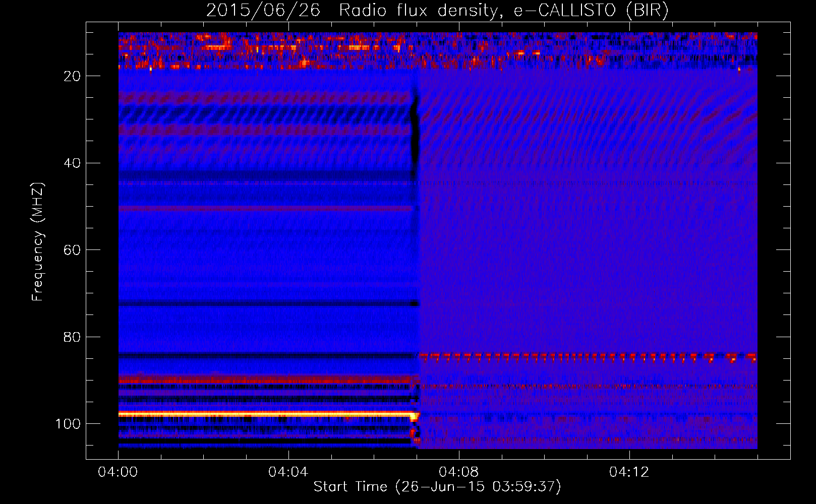The width and height of the screenshot is (816, 504).
Task: Select the frequency tick label '60'
Action: click(73, 250)
